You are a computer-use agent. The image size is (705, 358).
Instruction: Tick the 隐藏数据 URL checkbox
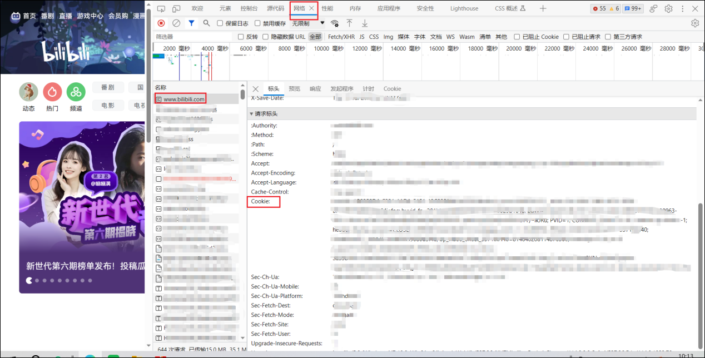(266, 37)
